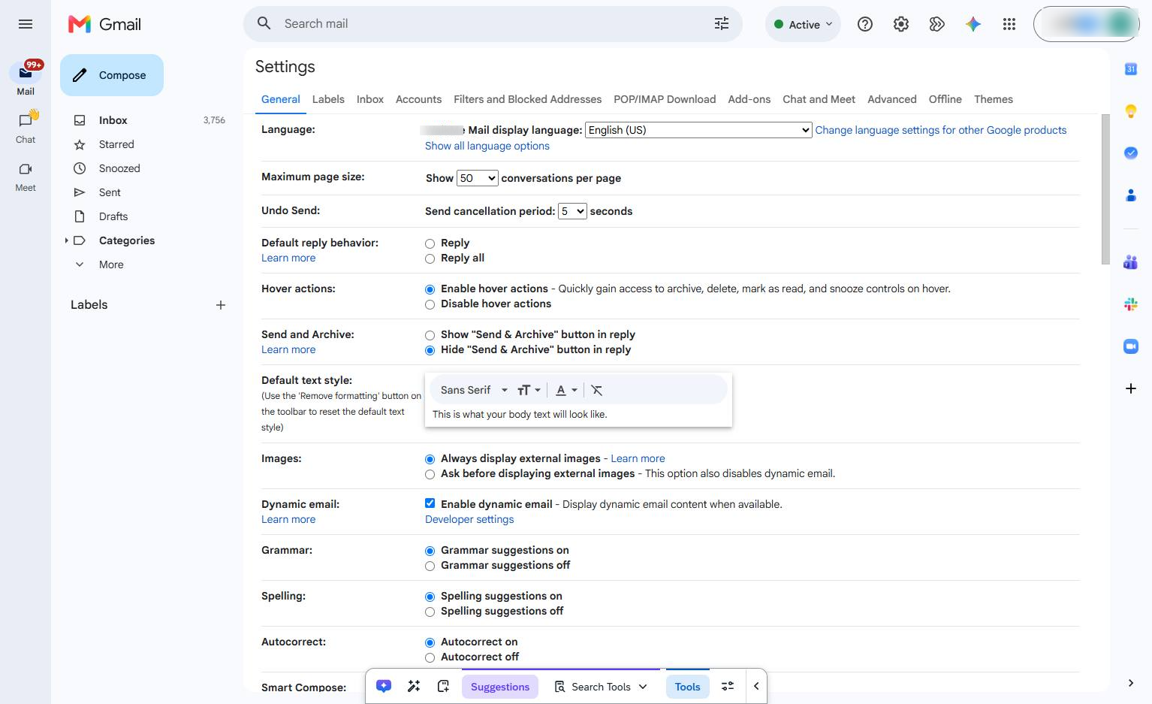Create a new label with plus icon

tap(221, 305)
